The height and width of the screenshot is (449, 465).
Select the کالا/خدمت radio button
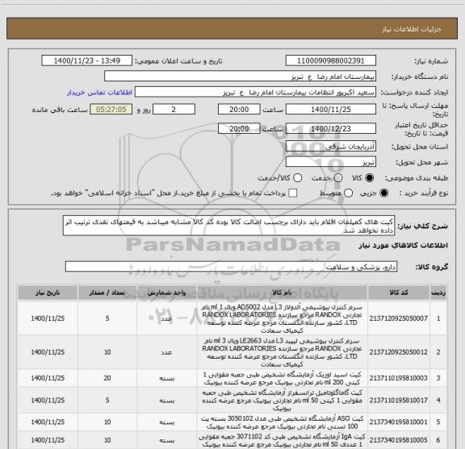pos(297,178)
